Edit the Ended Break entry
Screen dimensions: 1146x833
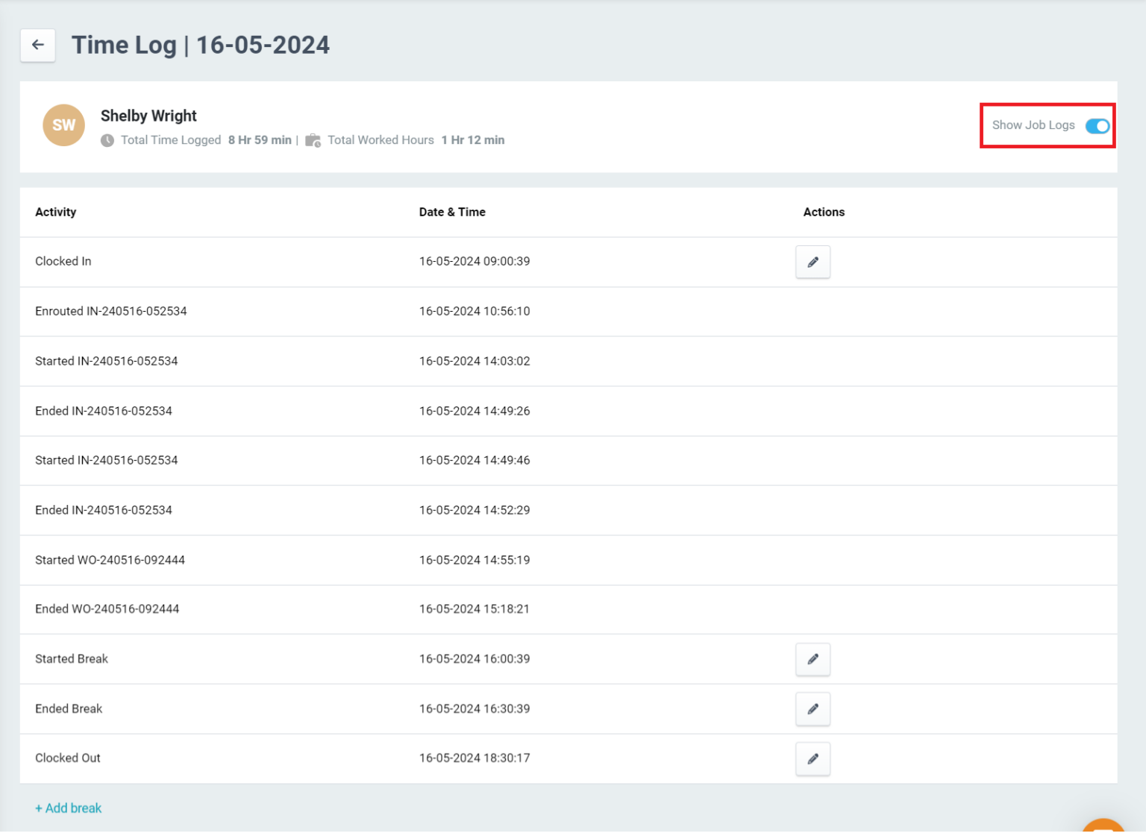click(812, 709)
